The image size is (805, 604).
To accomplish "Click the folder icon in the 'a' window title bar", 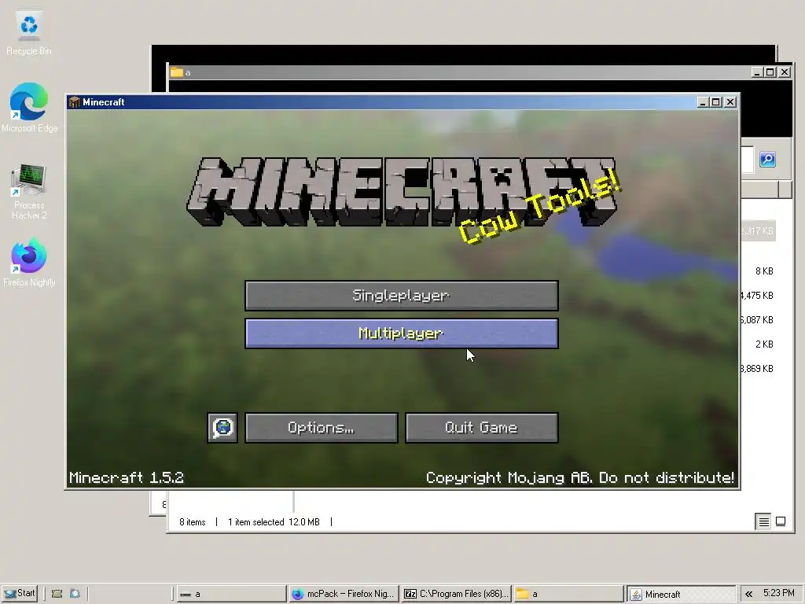I will pos(177,72).
